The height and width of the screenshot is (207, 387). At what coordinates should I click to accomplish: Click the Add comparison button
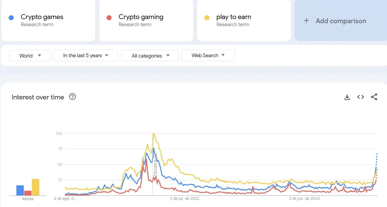pyautogui.click(x=341, y=21)
